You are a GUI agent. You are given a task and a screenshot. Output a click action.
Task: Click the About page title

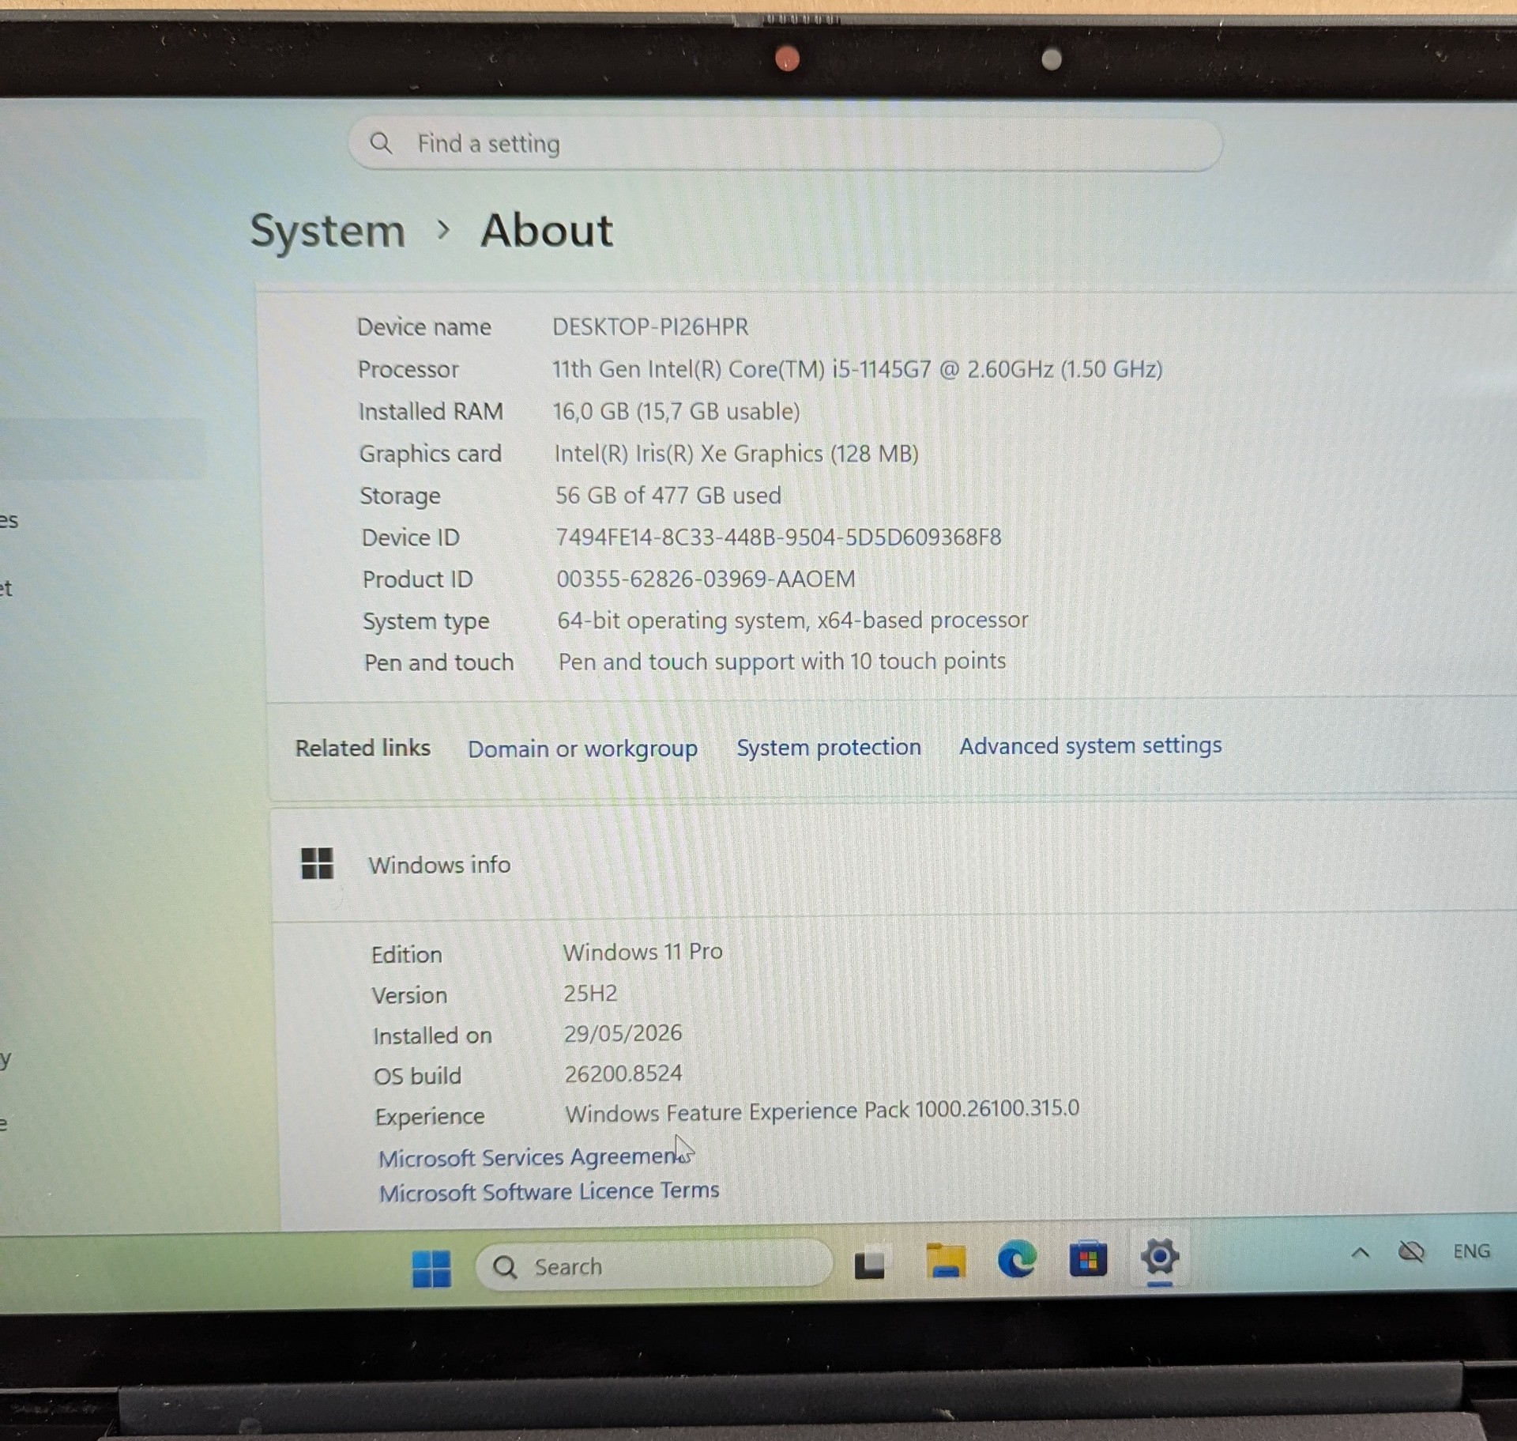(547, 231)
